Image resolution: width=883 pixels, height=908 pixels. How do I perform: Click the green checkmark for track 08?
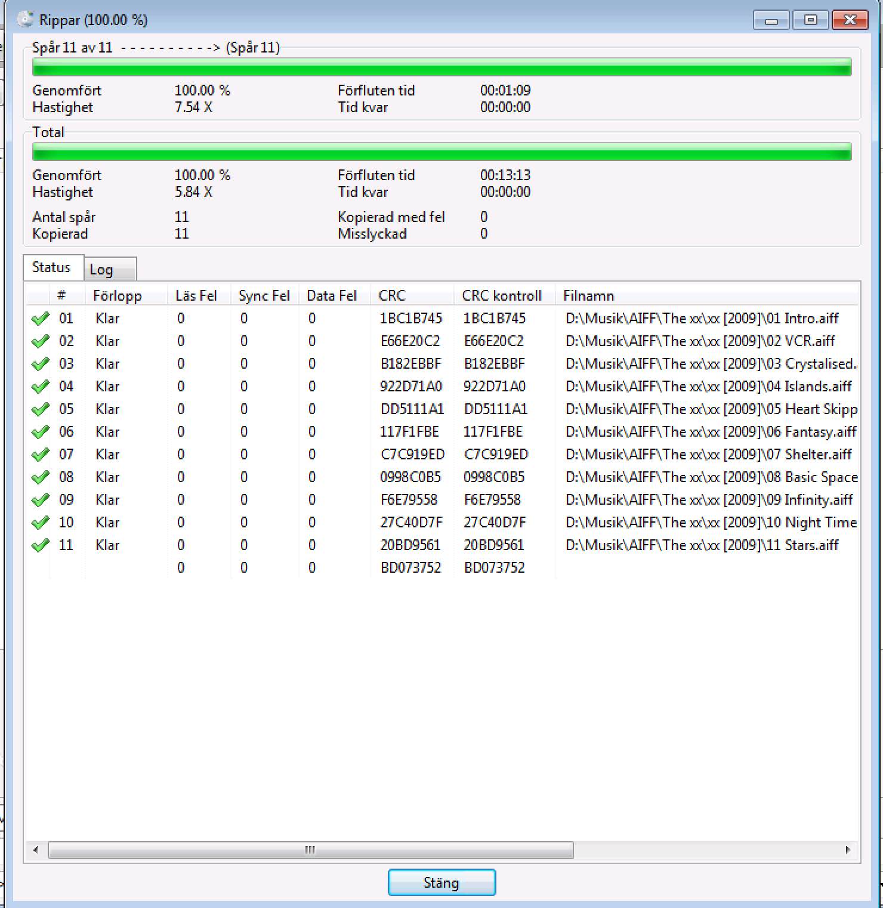(40, 477)
